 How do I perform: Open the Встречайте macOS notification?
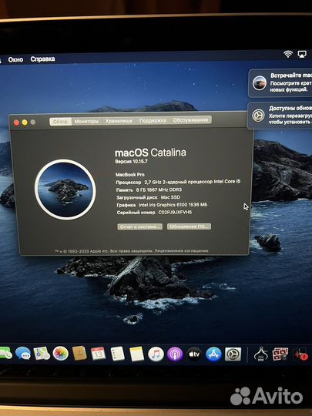coord(280,83)
